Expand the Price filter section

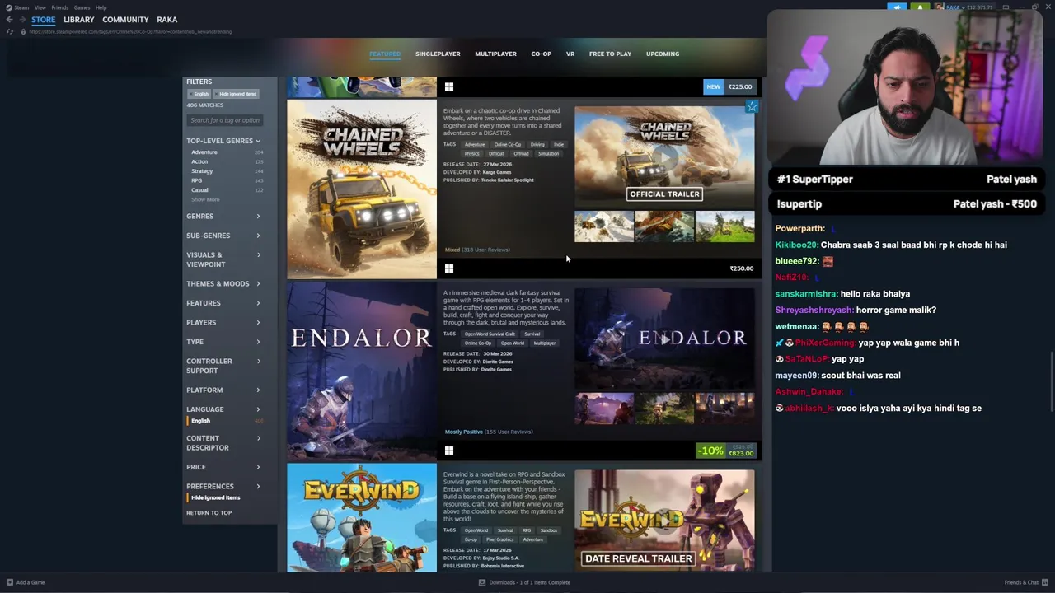coord(223,467)
